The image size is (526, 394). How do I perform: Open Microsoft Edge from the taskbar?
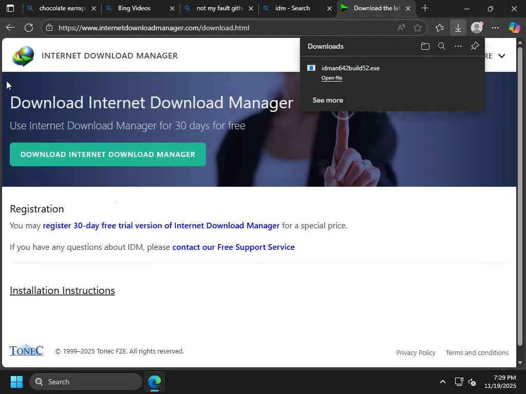[x=155, y=382]
